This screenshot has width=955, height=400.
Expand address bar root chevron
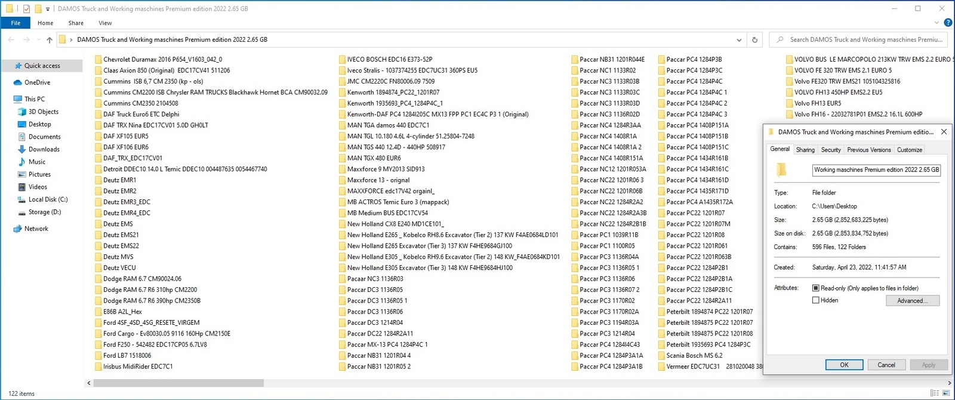tap(71, 39)
